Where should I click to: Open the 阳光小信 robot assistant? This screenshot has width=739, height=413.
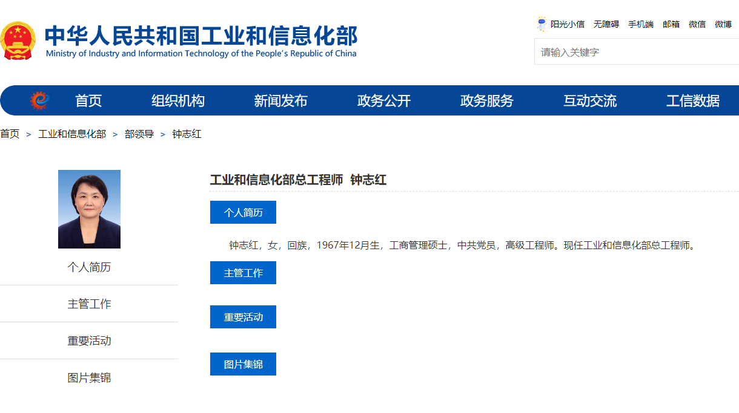point(560,24)
